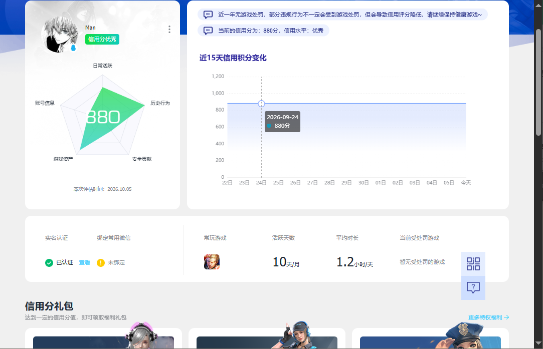Click the vertical scrollbar thumb
Screen dimensions: 543x349
pyautogui.click(x=538, y=82)
